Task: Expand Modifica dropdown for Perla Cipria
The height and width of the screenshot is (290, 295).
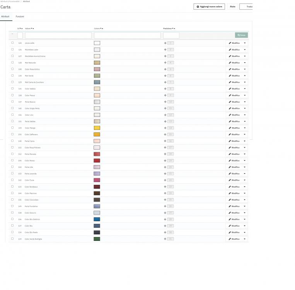Action: 245,141
